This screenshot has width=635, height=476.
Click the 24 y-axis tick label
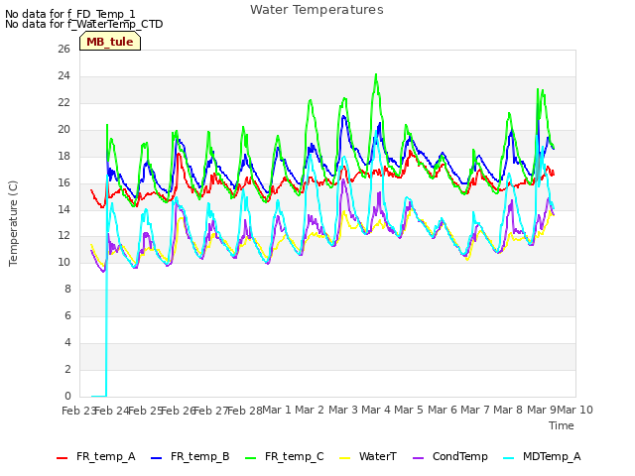click(x=63, y=76)
